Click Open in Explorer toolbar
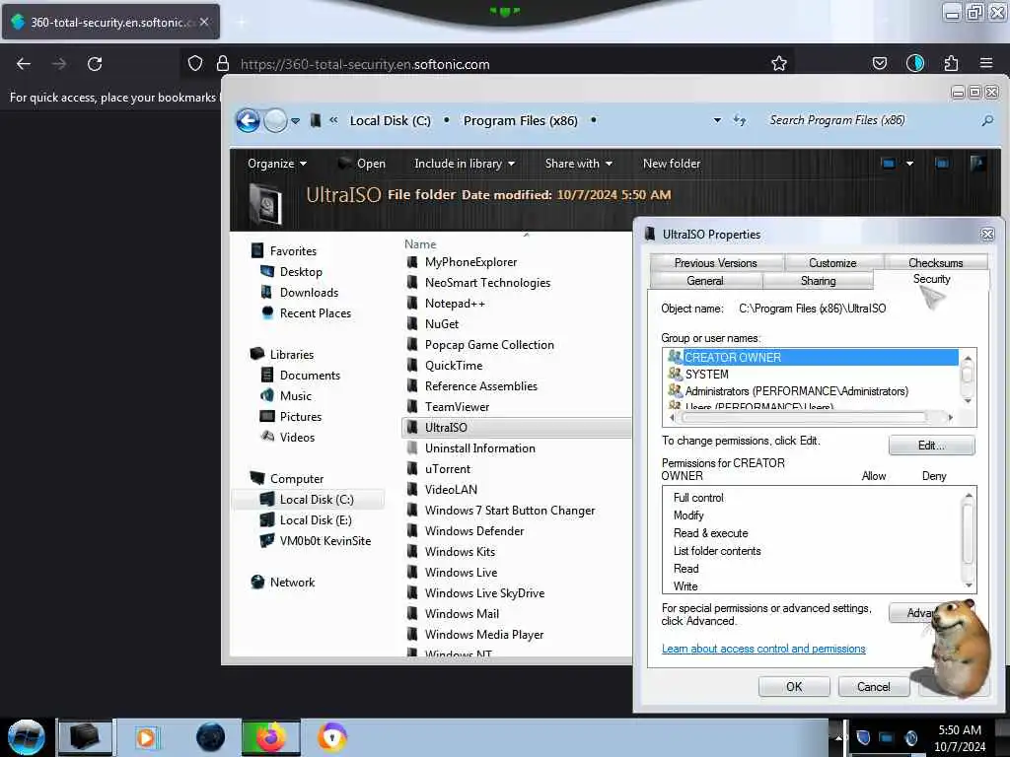The width and height of the screenshot is (1010, 757). [x=362, y=164]
